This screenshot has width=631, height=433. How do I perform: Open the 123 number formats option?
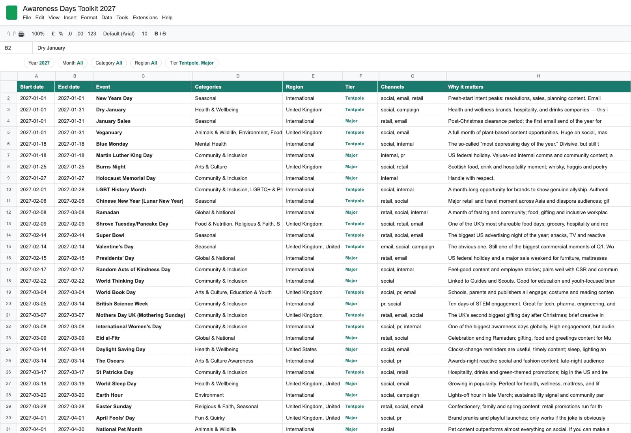[x=92, y=34]
